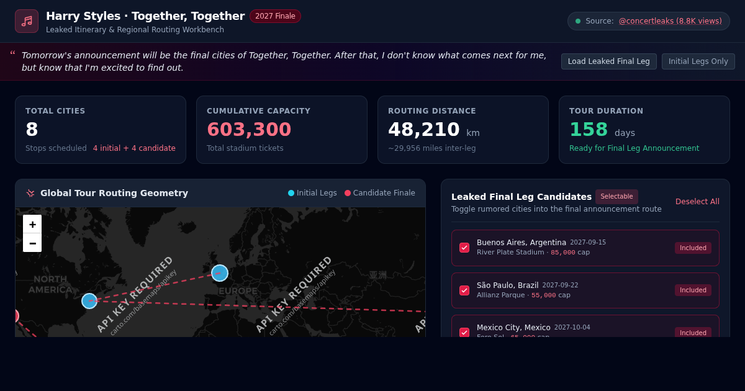Select Initial Legs Only button
Screen dimensions: 745x391
[698, 61]
